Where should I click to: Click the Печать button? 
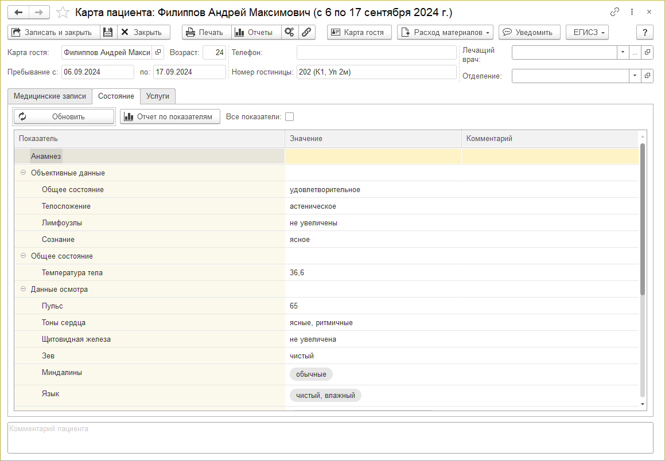207,32
